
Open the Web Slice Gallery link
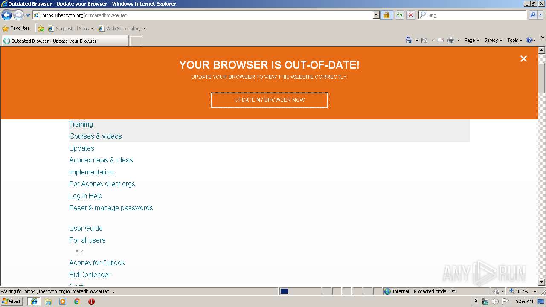[120, 29]
